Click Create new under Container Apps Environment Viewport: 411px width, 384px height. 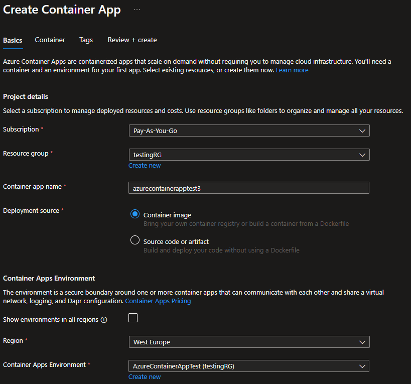(145, 377)
